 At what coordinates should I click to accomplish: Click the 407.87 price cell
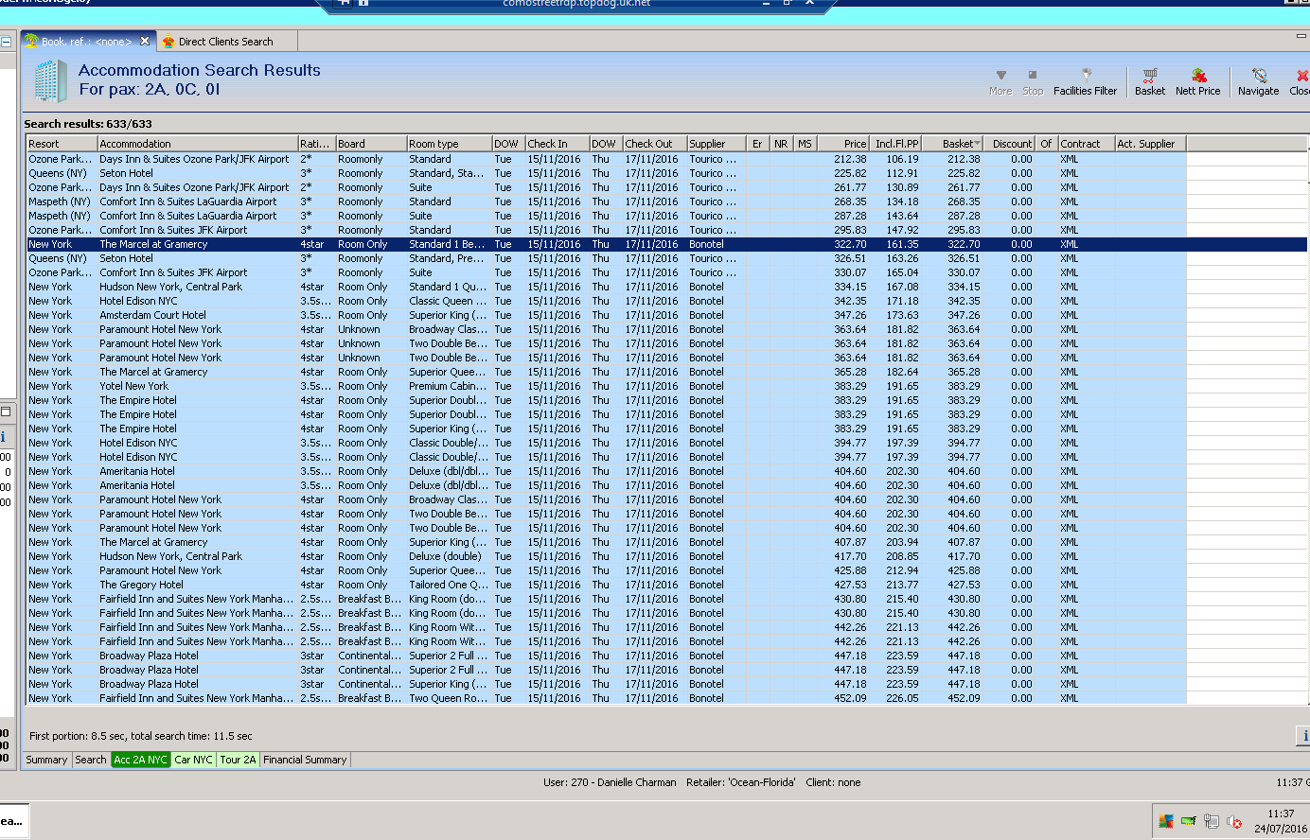click(843, 542)
